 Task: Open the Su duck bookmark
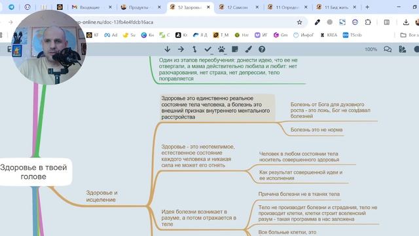[x=130, y=35]
